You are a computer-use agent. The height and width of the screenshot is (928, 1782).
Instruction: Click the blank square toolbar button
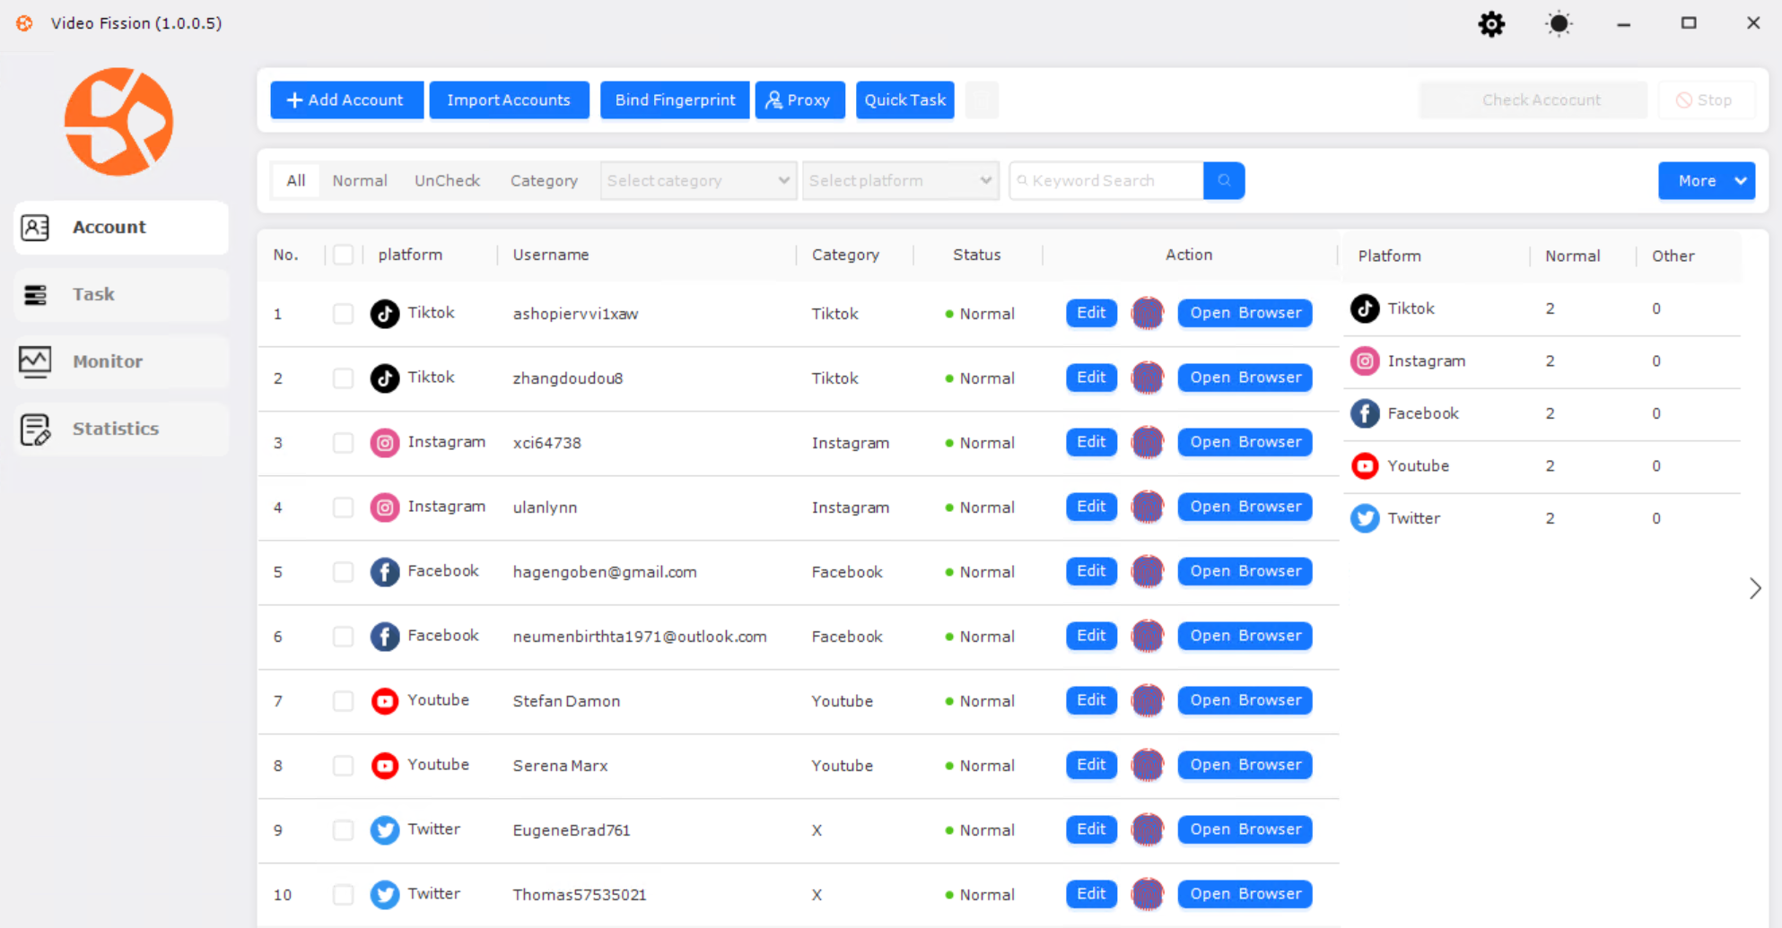click(983, 100)
